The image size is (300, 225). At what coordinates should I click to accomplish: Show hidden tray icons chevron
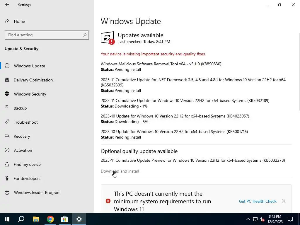click(x=248, y=219)
